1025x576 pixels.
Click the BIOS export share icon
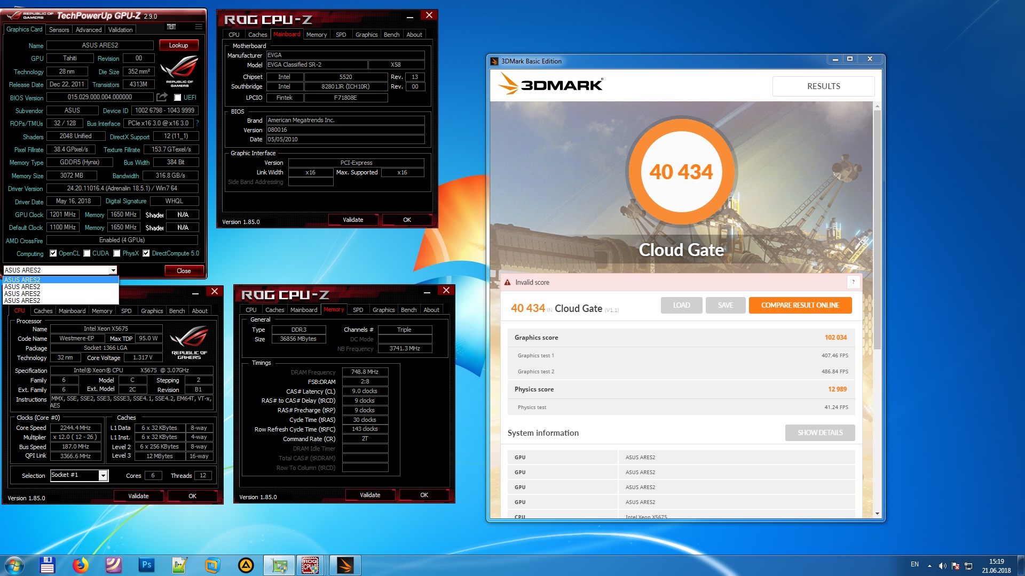pyautogui.click(x=162, y=97)
